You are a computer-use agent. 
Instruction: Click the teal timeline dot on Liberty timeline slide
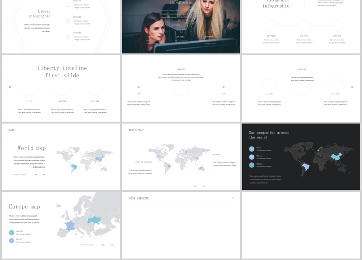[x=10, y=87]
